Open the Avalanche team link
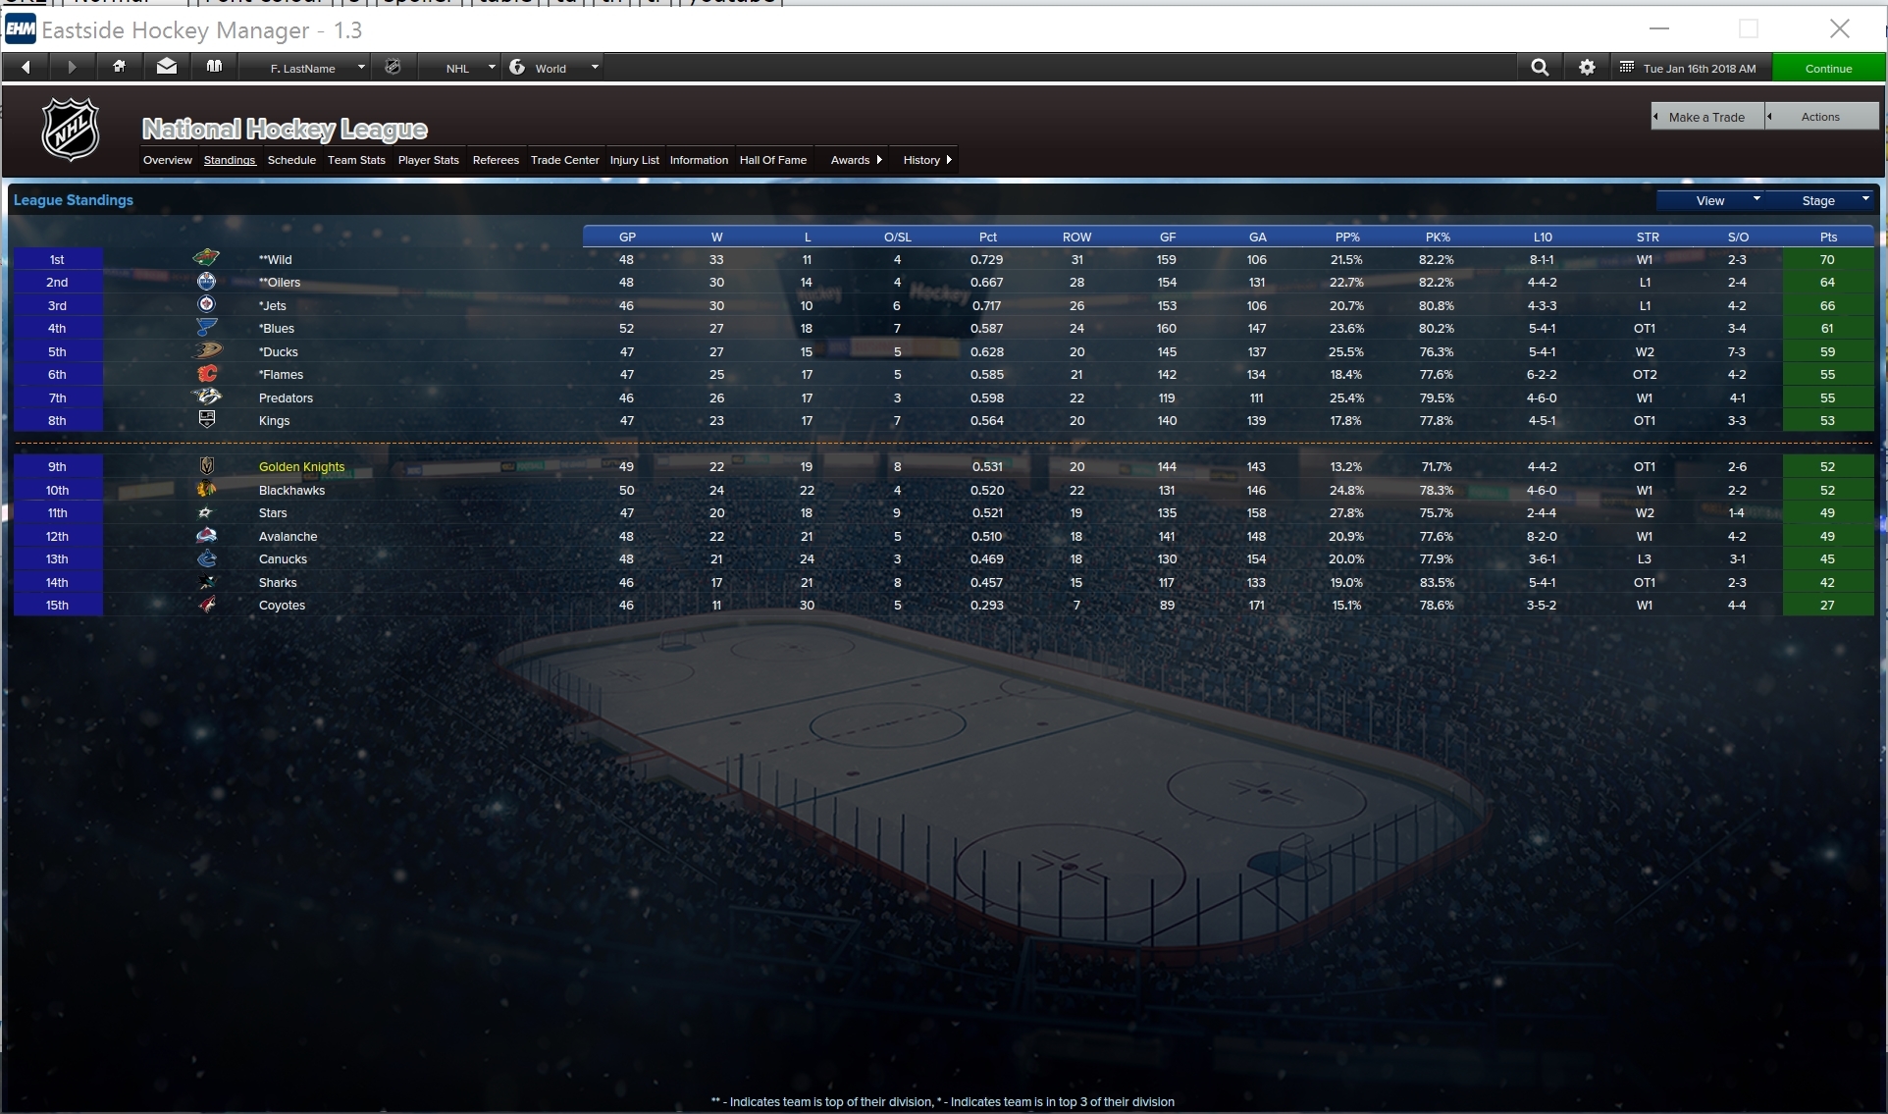This screenshot has height=1114, width=1888. [288, 536]
